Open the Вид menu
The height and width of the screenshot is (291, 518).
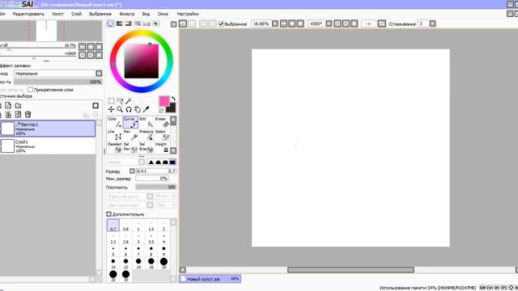coord(146,14)
